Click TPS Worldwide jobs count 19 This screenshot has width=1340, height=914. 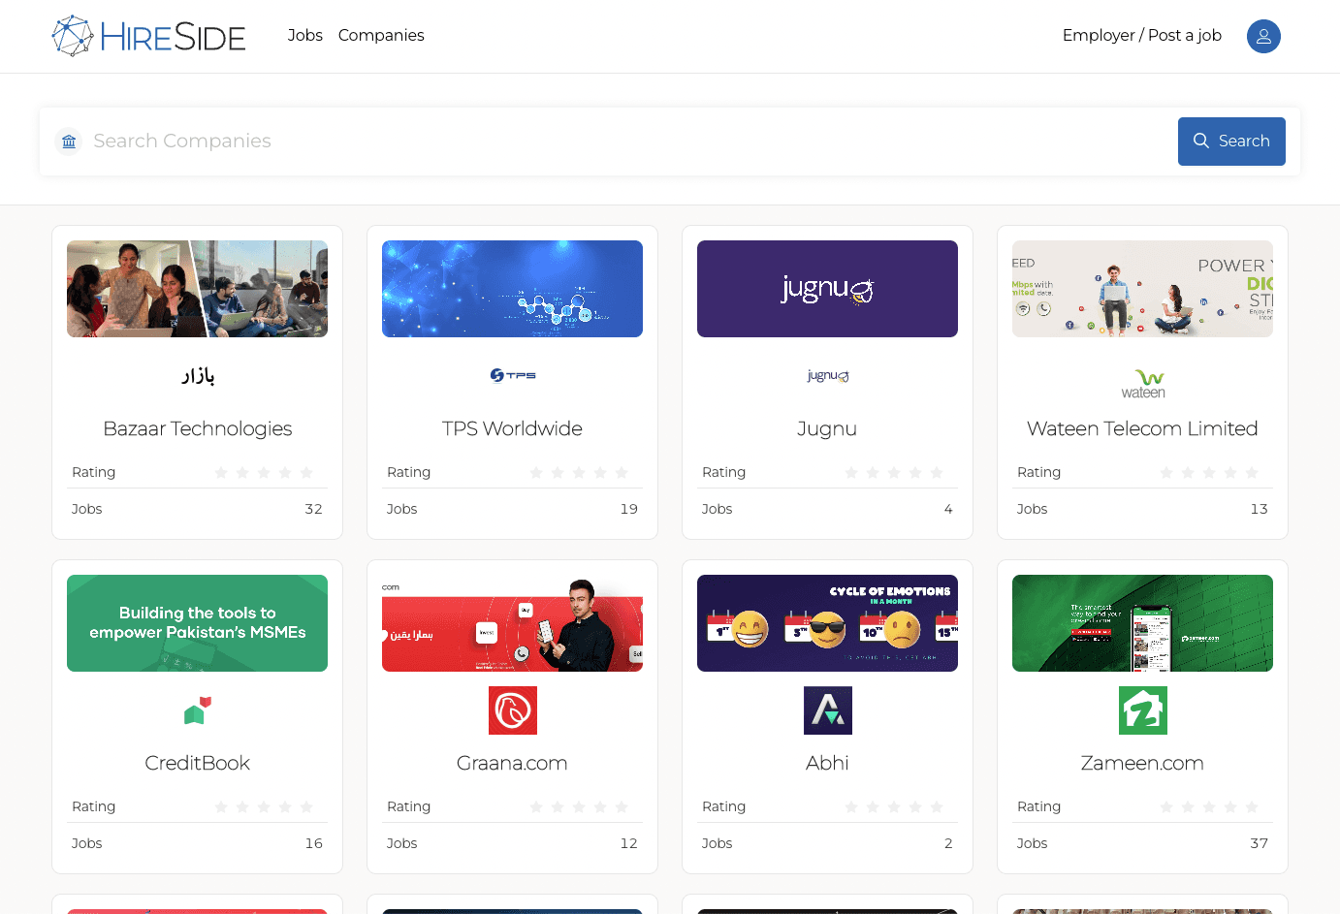[628, 509]
